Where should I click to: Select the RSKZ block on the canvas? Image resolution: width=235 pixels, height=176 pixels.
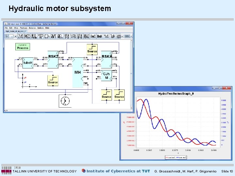53,60
